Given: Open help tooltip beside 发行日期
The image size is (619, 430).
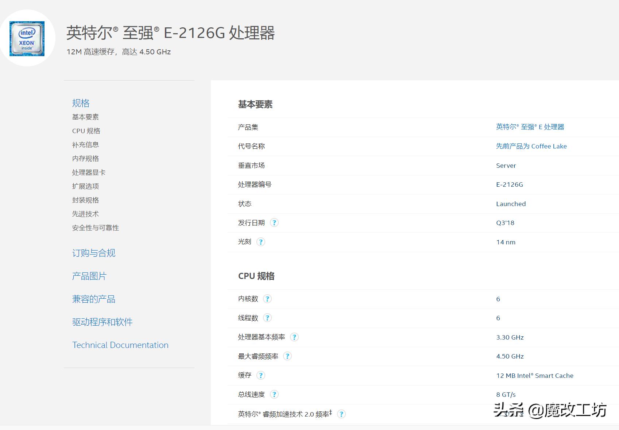Looking at the screenshot, I should click(275, 222).
